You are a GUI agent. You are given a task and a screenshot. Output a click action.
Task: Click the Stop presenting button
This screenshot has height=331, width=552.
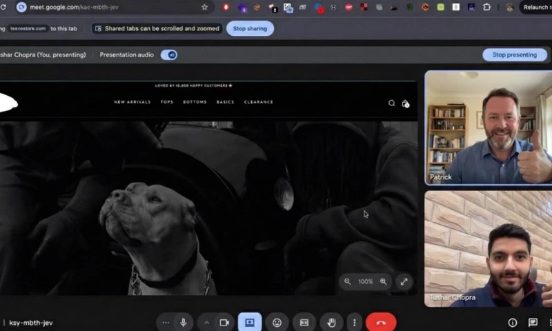pyautogui.click(x=514, y=55)
